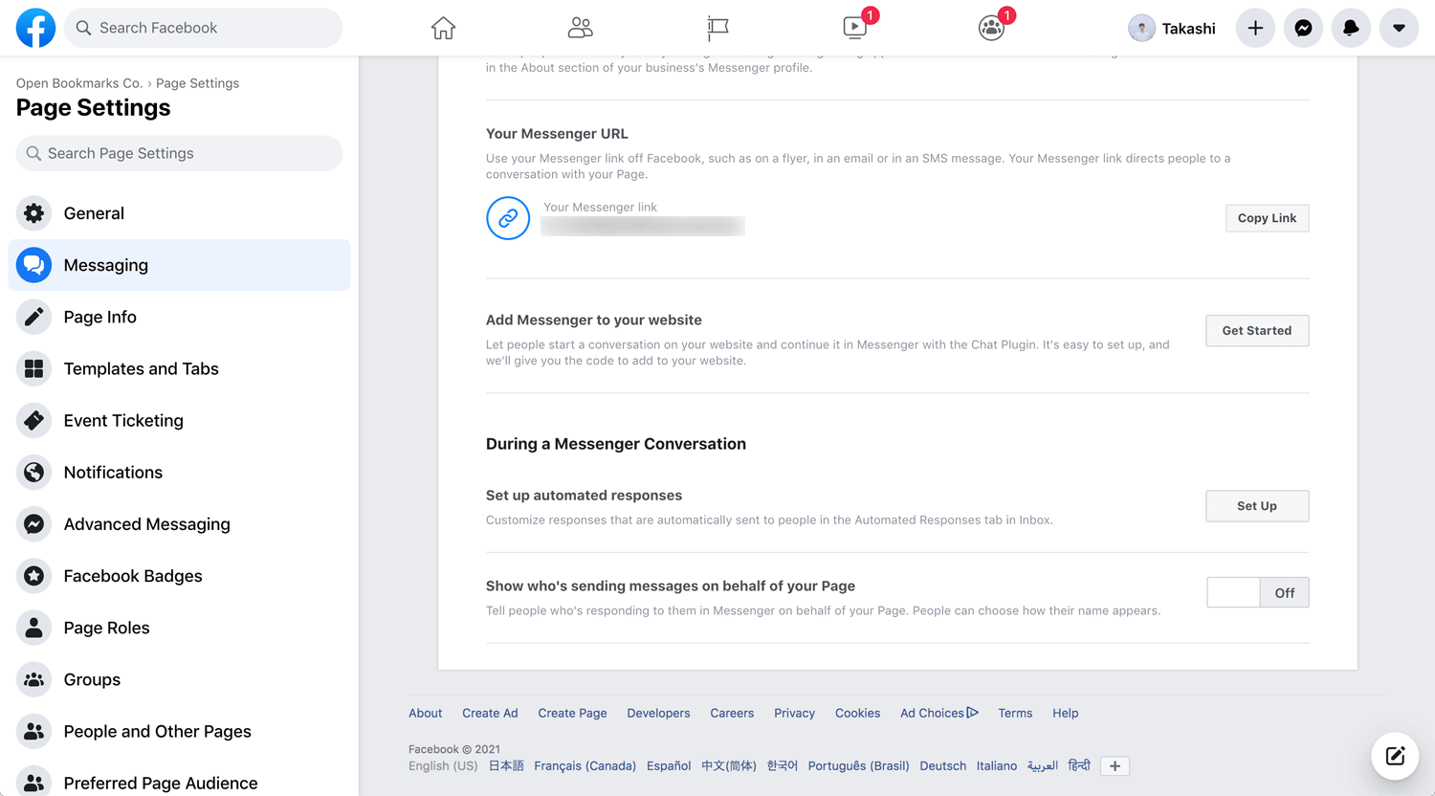Switch language to Português (Brasil)
Image resolution: width=1435 pixels, height=796 pixels.
[x=858, y=765]
